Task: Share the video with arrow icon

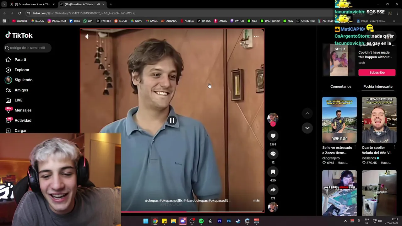Action: point(273,190)
